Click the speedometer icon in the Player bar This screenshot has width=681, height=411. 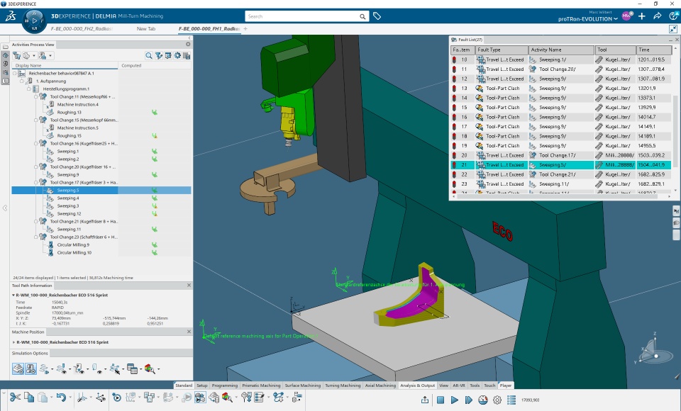click(x=483, y=400)
